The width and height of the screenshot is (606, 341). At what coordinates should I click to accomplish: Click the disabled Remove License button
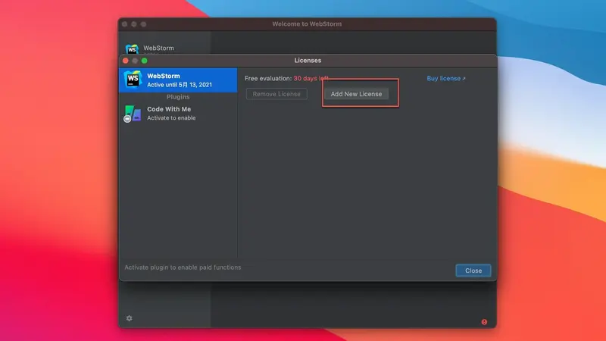(x=276, y=94)
